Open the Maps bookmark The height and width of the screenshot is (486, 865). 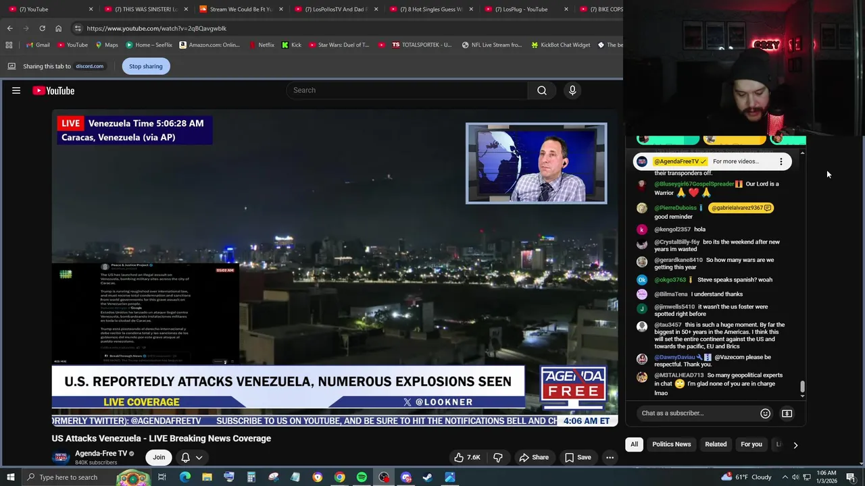click(106, 45)
